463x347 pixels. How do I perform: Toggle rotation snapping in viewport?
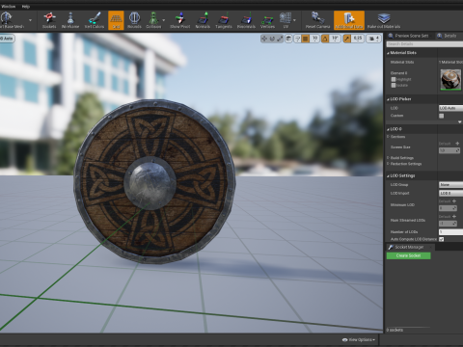325,39
